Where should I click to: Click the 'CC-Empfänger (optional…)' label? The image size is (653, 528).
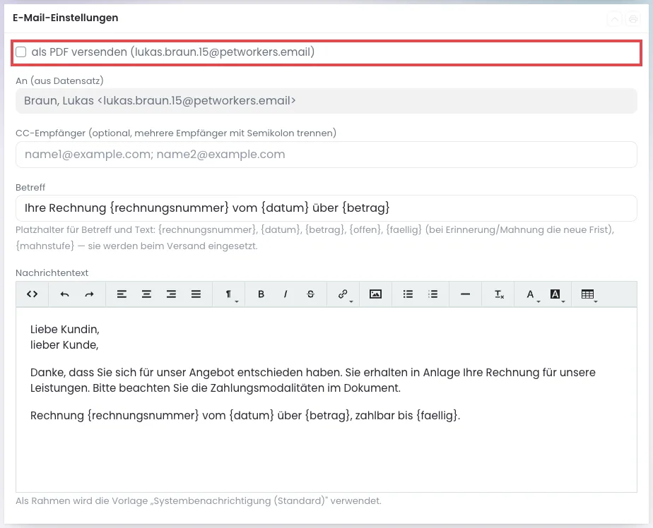coord(176,133)
